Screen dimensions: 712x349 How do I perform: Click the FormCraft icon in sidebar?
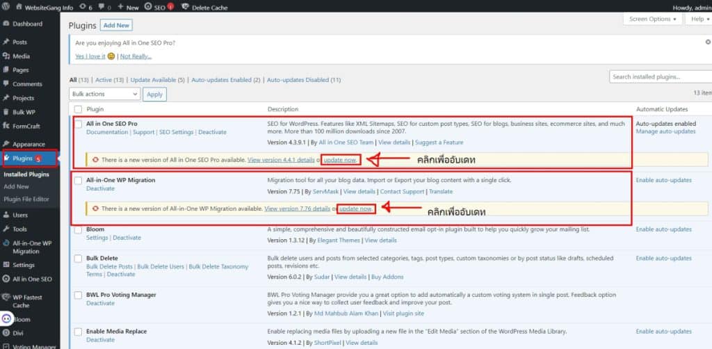pyautogui.click(x=6, y=126)
